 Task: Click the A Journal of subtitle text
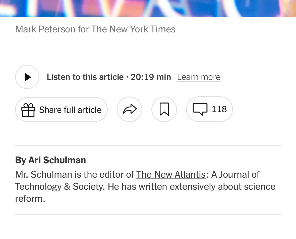pyautogui.click(x=235, y=174)
